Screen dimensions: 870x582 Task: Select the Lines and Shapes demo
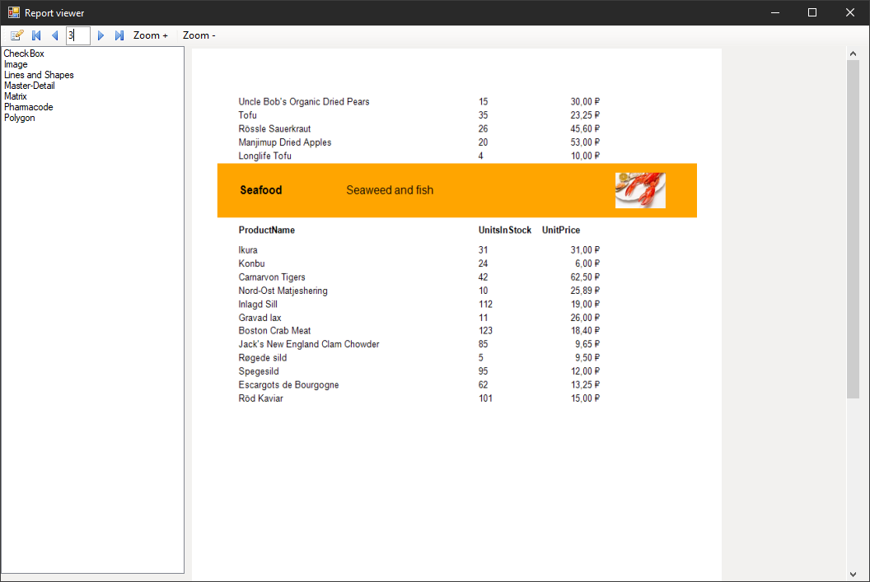[x=39, y=74]
